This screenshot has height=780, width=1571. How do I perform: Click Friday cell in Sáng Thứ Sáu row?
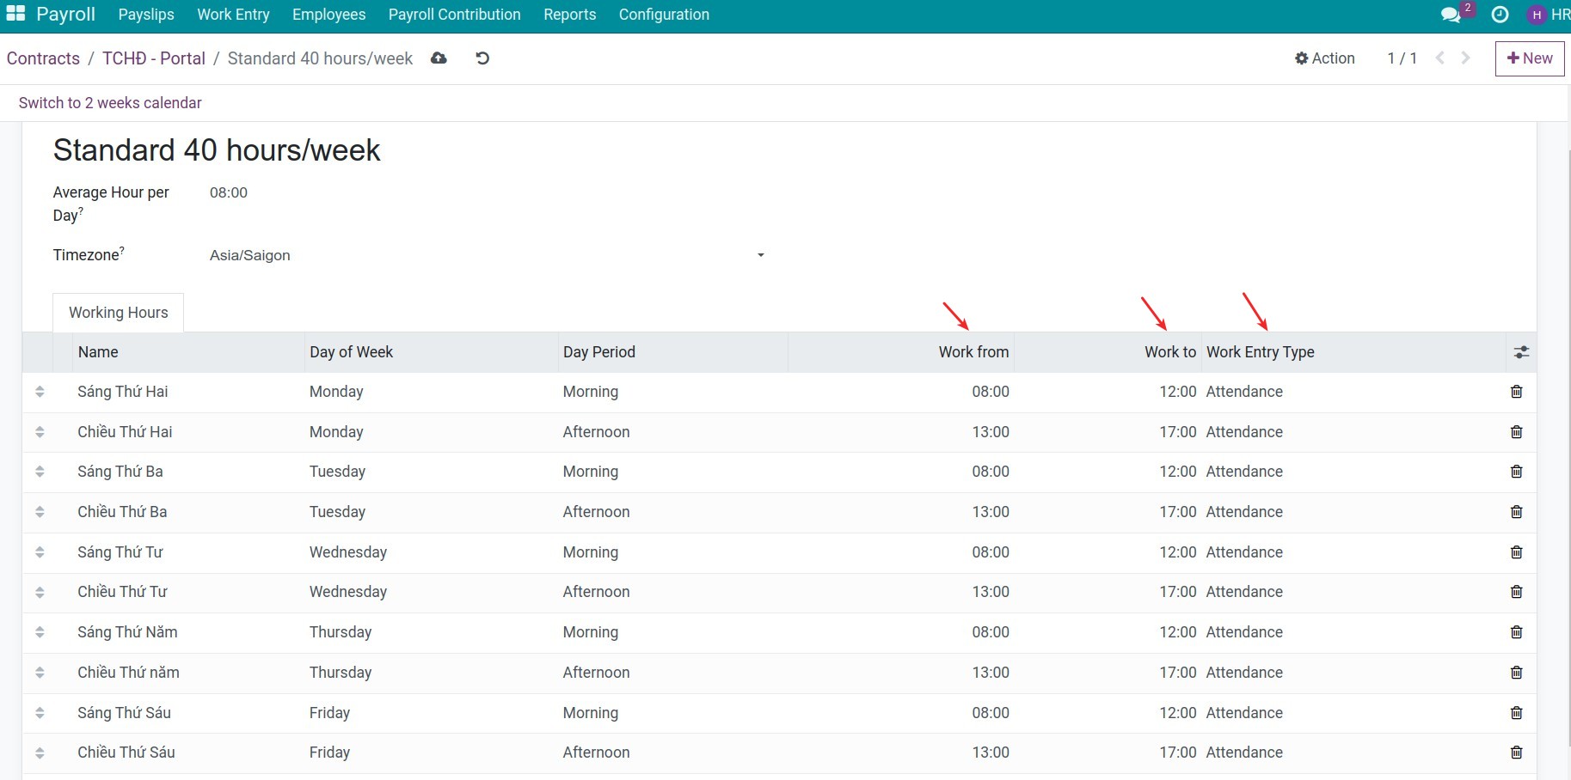pyautogui.click(x=329, y=713)
